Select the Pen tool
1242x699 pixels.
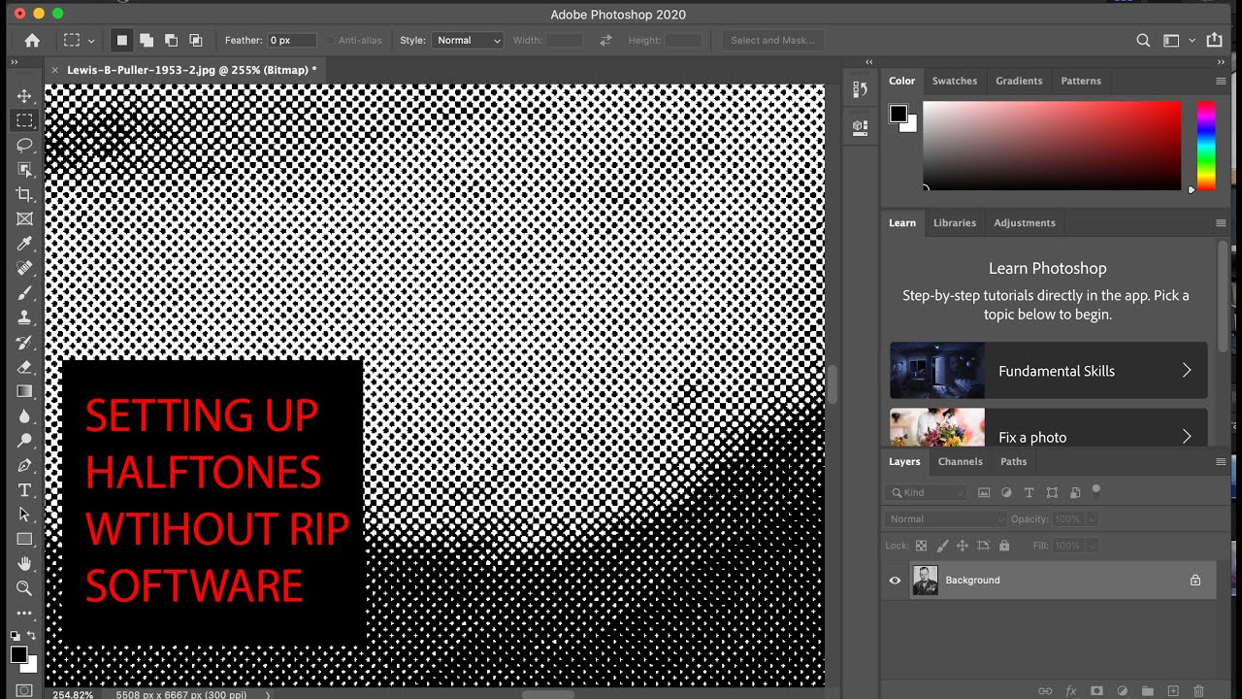tap(24, 466)
